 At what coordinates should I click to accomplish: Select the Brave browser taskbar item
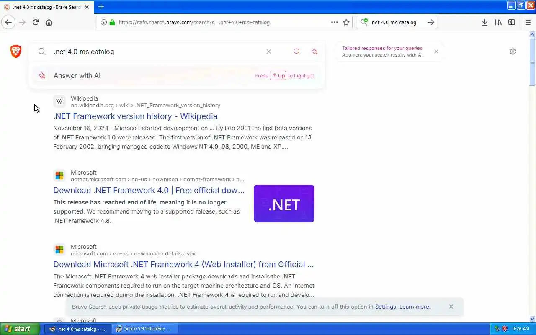click(78, 329)
